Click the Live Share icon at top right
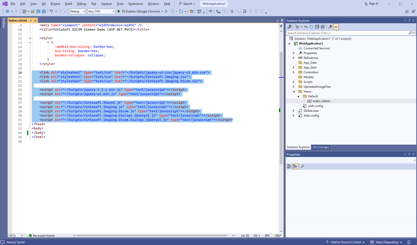Image resolution: width=417 pixels, height=245 pixels. tap(407, 11)
